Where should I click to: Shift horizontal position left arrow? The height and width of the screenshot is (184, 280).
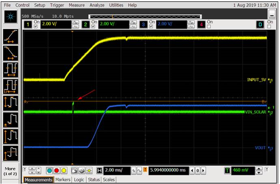tap(192, 171)
